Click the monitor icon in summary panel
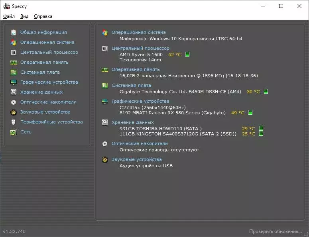 click(105, 102)
